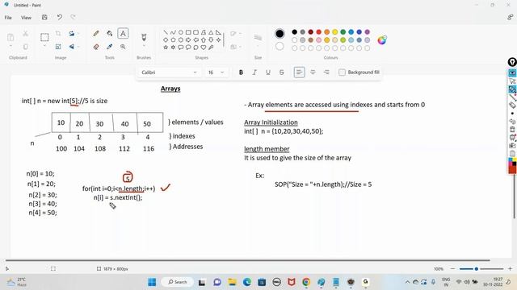Viewport: 517px width, 290px height.
Task: Click the horizontal canvas scrollbar
Action: tap(248, 260)
